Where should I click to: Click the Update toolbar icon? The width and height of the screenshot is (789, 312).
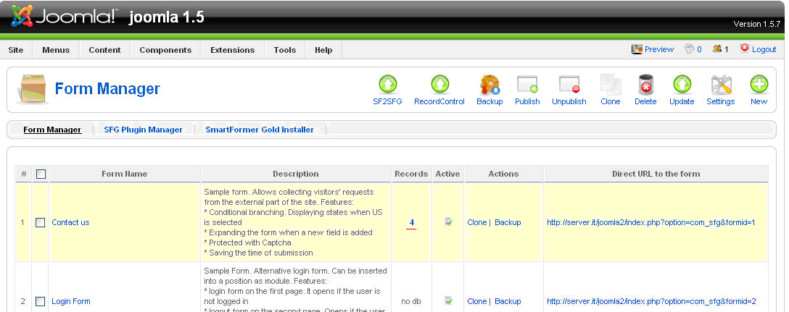[682, 85]
